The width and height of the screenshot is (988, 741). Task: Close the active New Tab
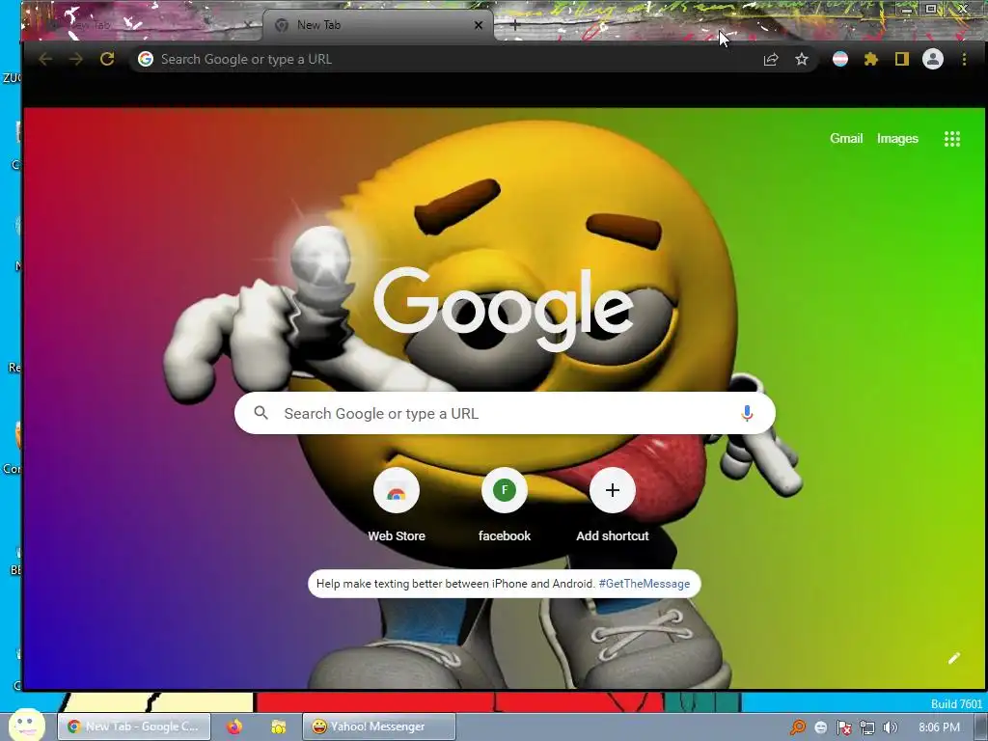479,25
